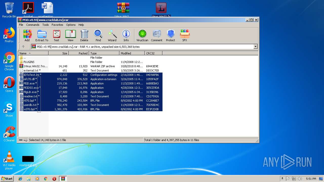Select vcl70.bpl file row
The image size is (324, 182).
coord(90,109)
